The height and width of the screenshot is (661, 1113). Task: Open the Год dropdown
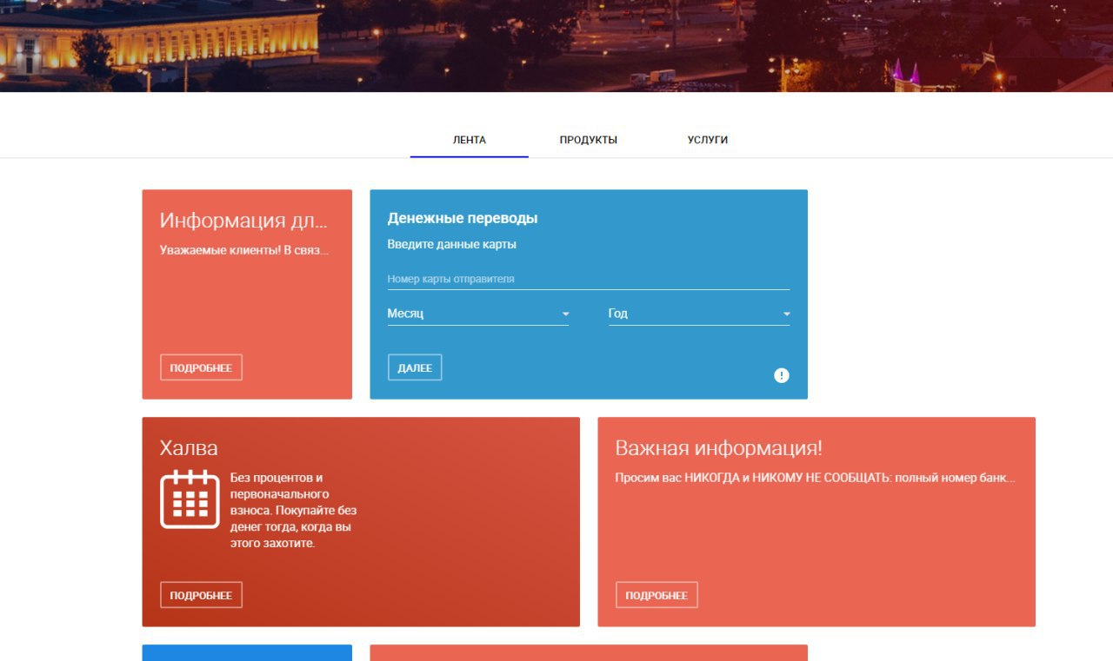tap(699, 314)
